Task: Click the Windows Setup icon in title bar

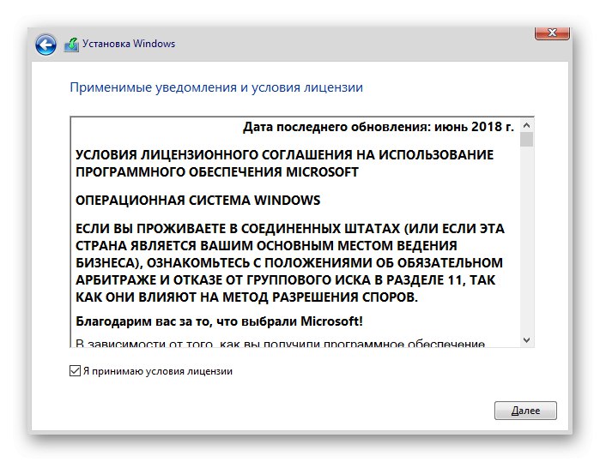Action: (71, 45)
